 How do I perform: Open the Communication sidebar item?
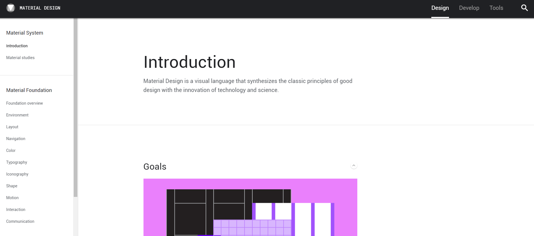[x=20, y=221]
